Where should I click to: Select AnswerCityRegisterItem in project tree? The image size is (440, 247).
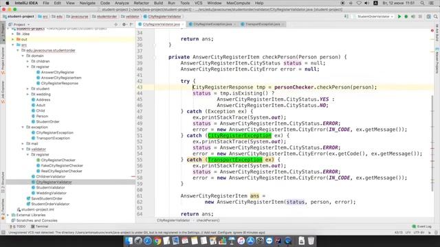click(61, 78)
